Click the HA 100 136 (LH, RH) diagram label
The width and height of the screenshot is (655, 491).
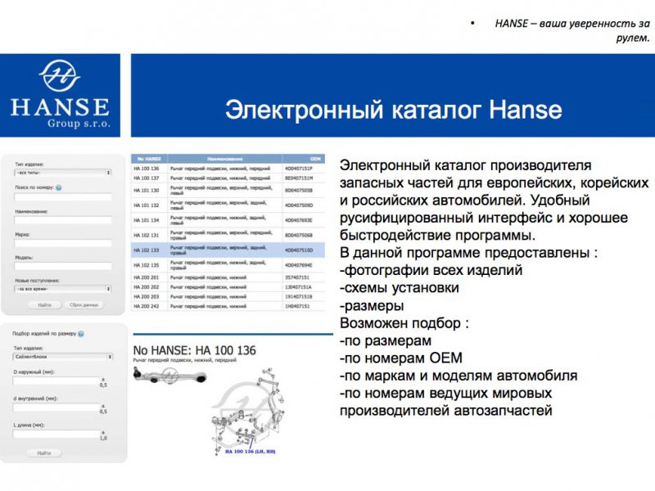pyautogui.click(x=251, y=452)
